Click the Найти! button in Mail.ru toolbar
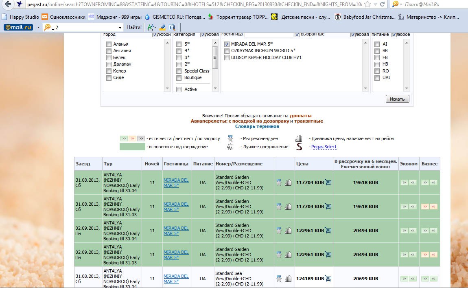The image size is (468, 288). click(134, 27)
